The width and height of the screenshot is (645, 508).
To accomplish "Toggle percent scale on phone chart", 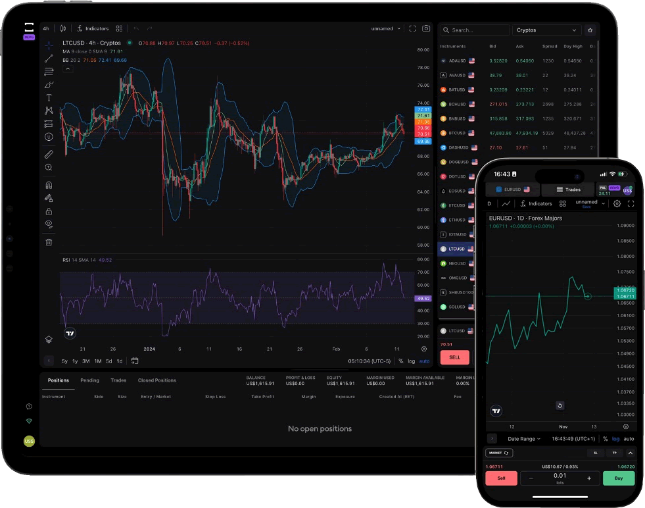I will [605, 439].
